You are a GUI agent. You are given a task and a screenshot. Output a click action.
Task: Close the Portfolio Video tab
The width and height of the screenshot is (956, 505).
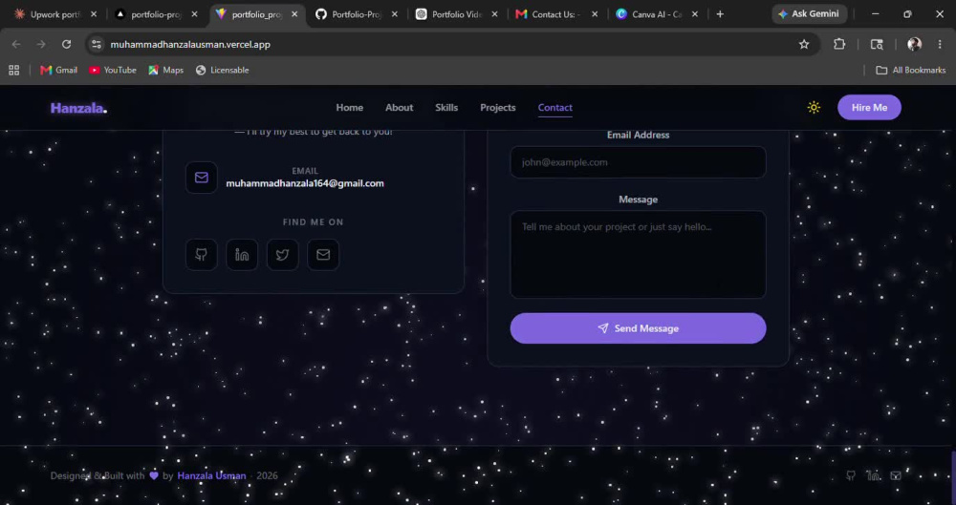click(x=494, y=14)
